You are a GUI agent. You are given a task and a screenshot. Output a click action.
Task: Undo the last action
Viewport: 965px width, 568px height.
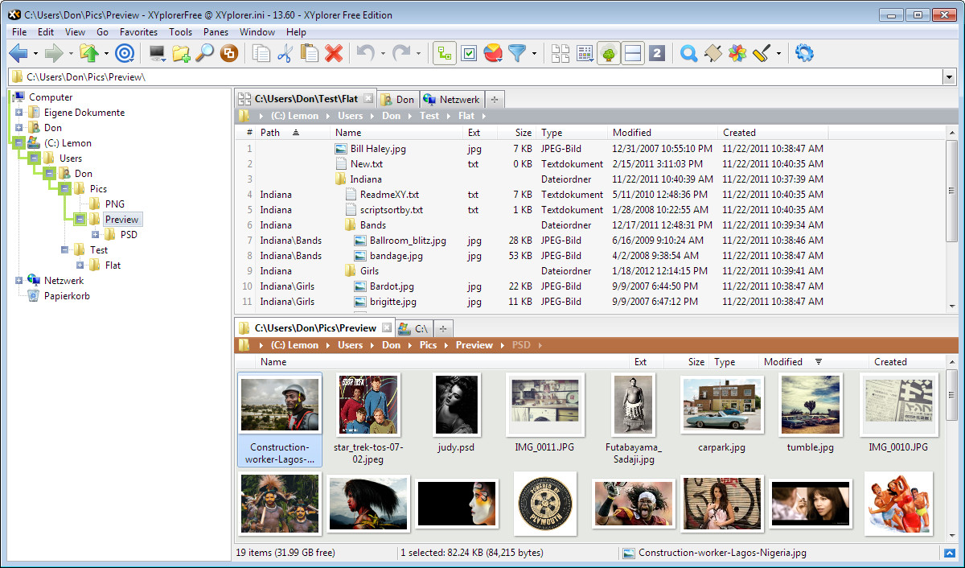366,54
